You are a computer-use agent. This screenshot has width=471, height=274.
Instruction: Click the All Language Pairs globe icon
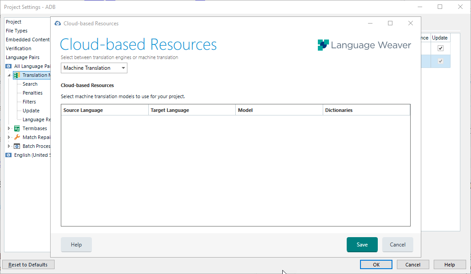(8, 66)
